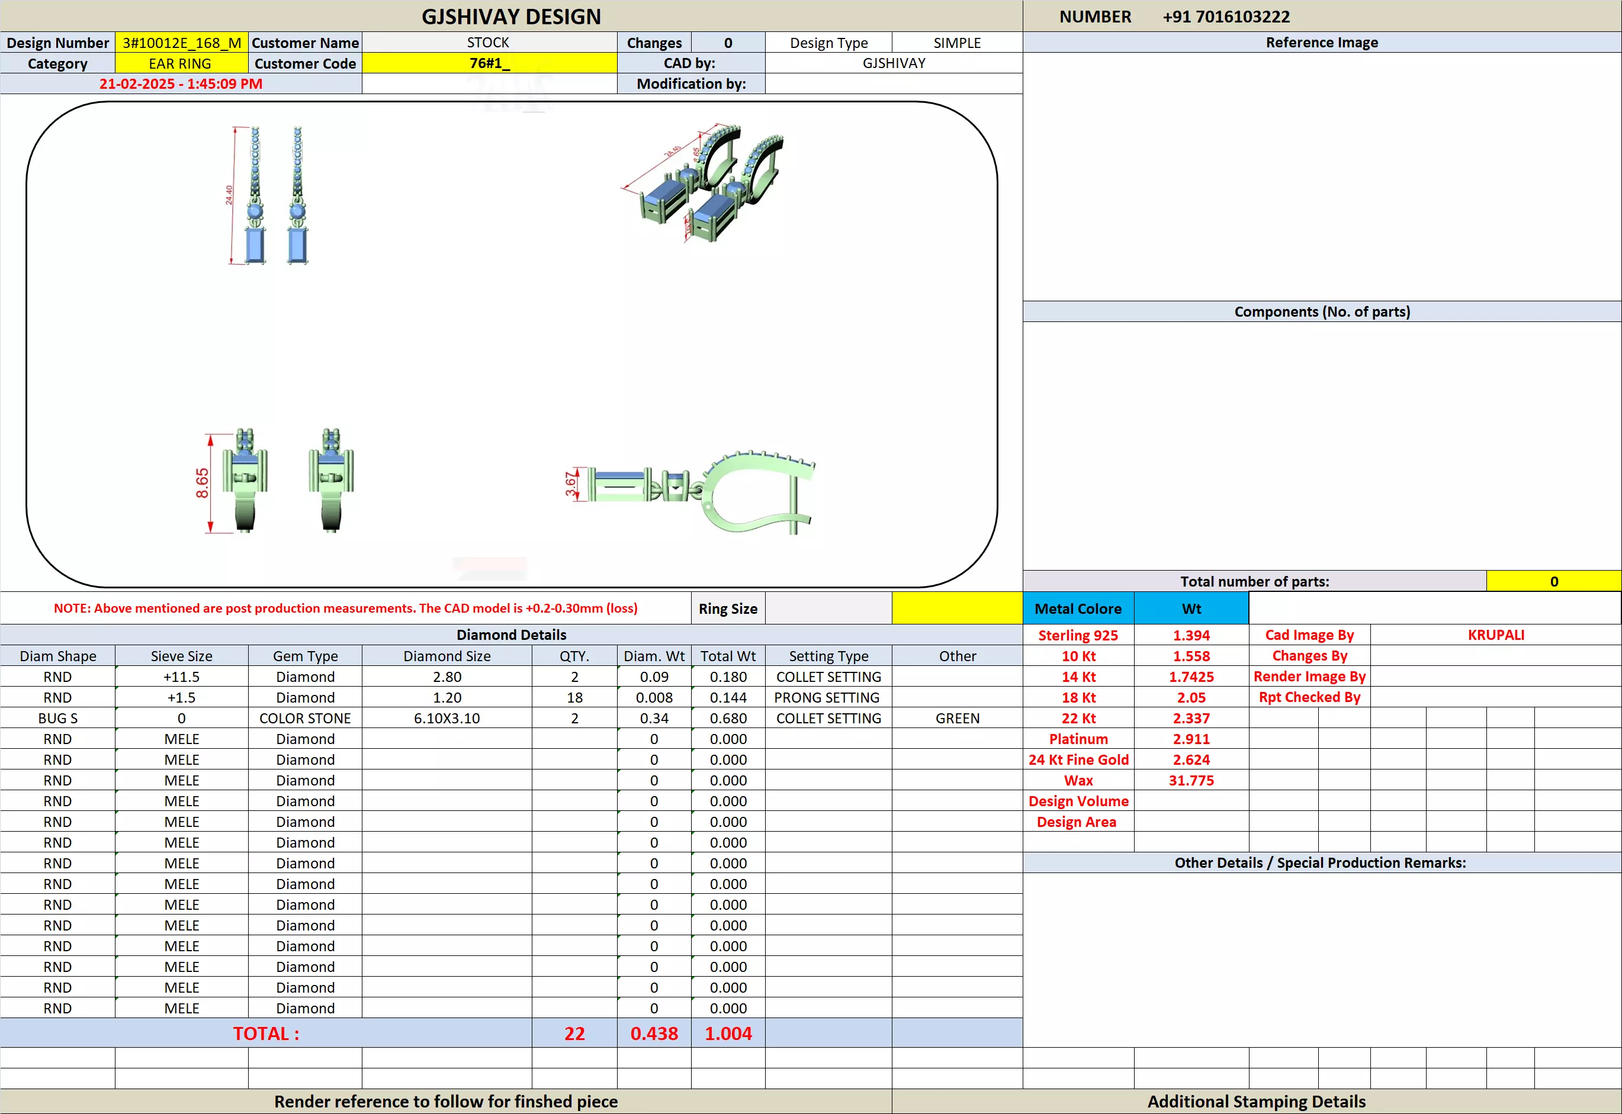Click the GREEN entry in Other column
The width and height of the screenshot is (1622, 1114).
tap(956, 718)
